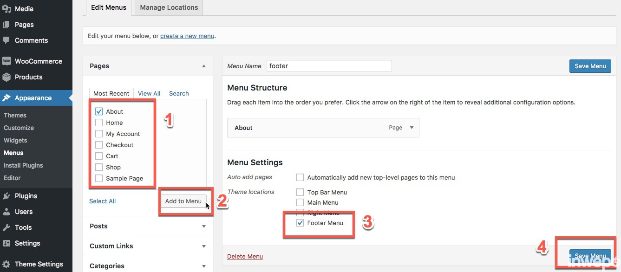Expand the Categories panel
Viewport: 621px width, 272px height.
pyautogui.click(x=203, y=266)
